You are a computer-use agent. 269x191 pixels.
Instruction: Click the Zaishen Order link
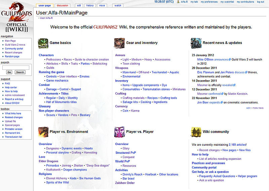coord(125,183)
